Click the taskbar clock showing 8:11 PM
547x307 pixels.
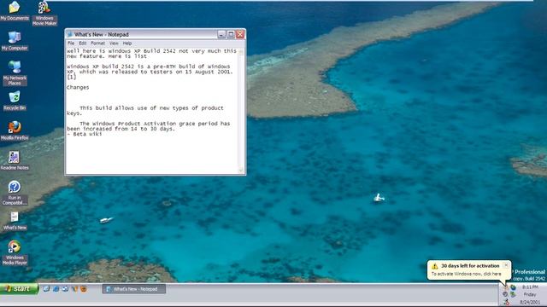530,287
